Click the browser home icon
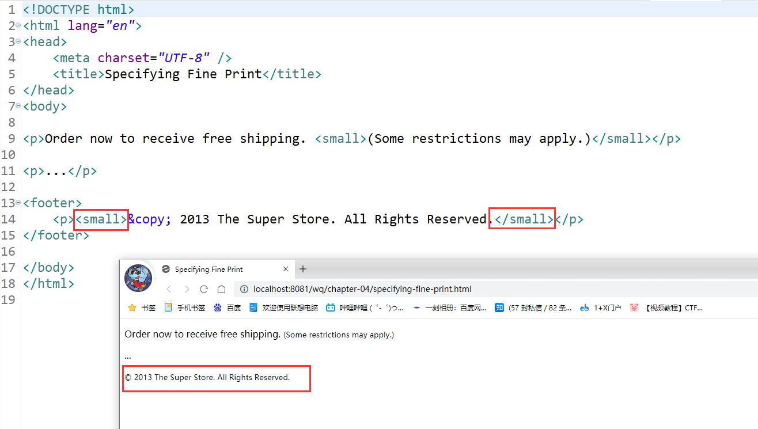The image size is (758, 429). pos(221,289)
